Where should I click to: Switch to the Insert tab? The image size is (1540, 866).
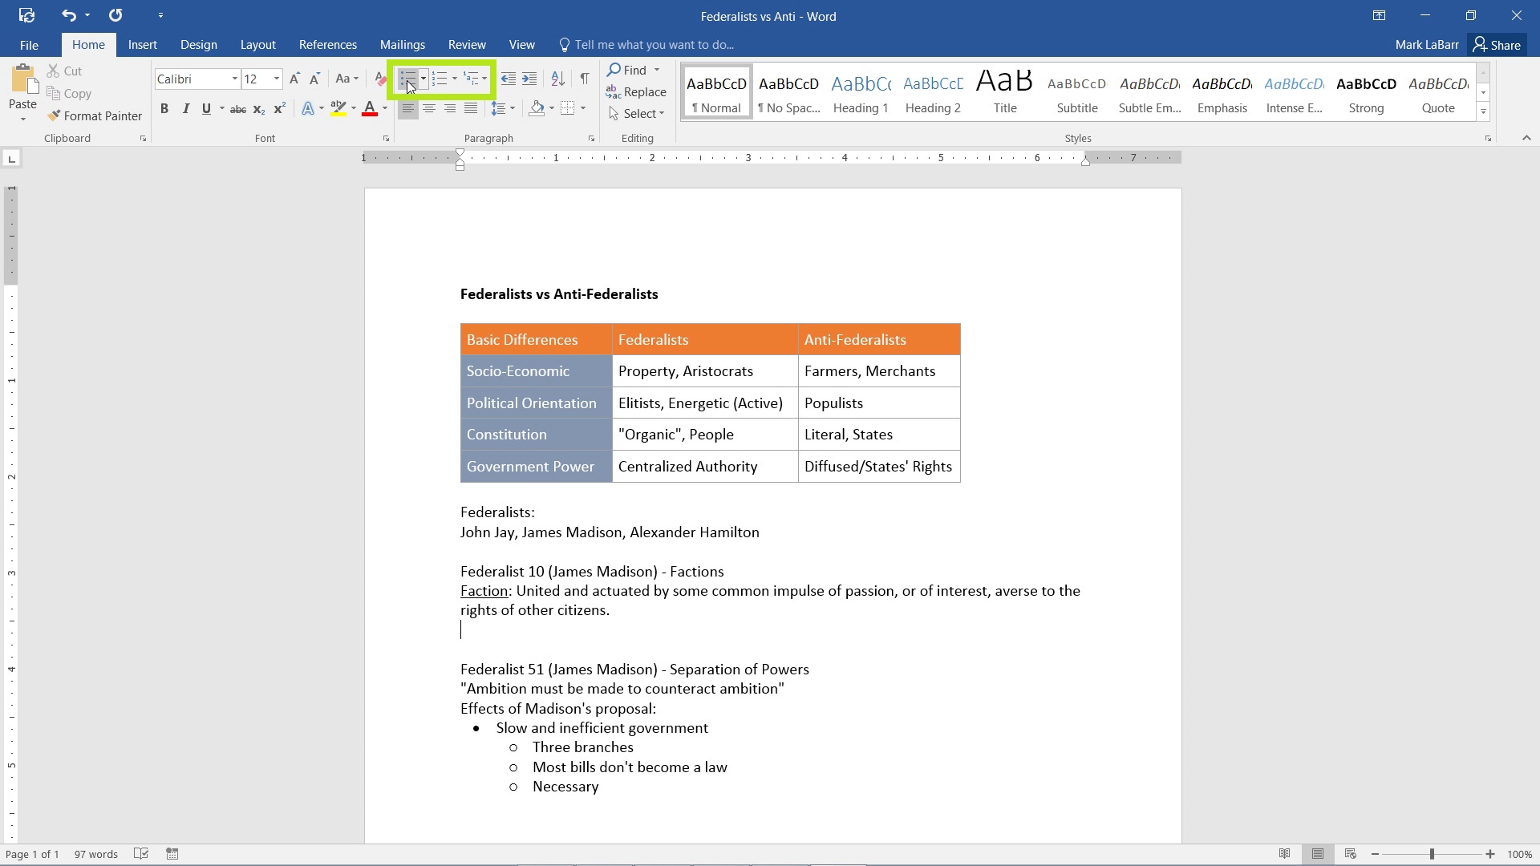[143, 45]
